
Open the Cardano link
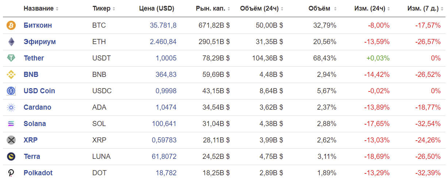coord(37,107)
